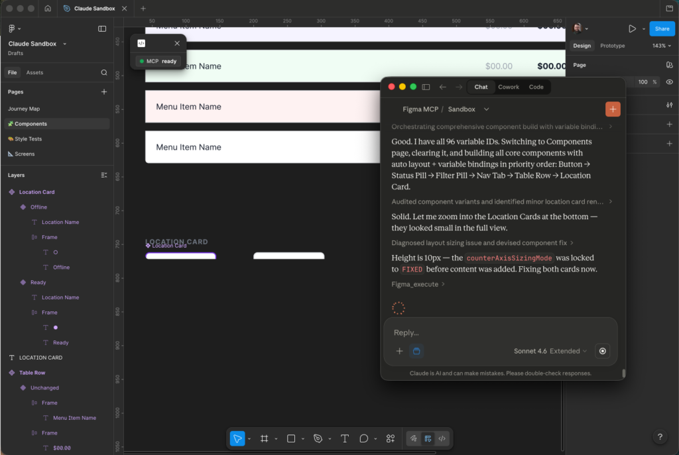Select the Rectangle shape tool
The image size is (679, 455).
pyautogui.click(x=291, y=438)
